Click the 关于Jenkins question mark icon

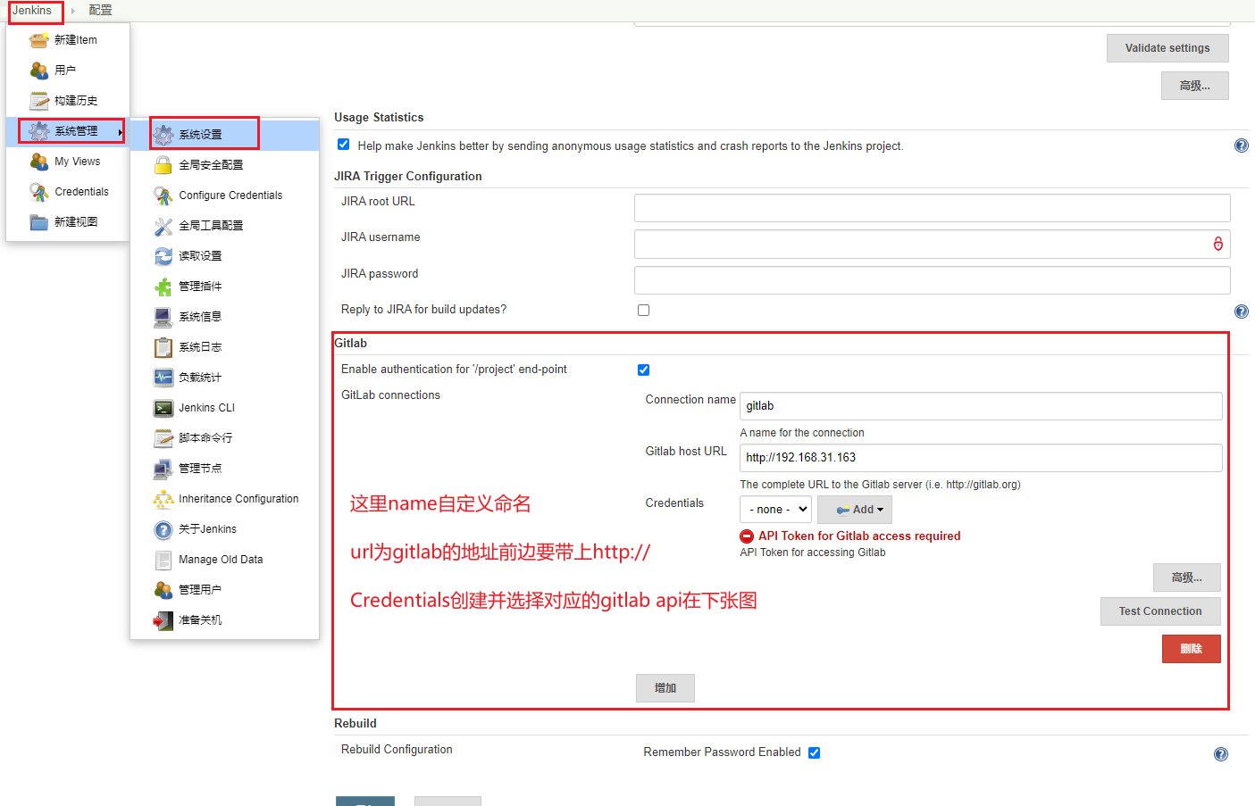coord(163,529)
